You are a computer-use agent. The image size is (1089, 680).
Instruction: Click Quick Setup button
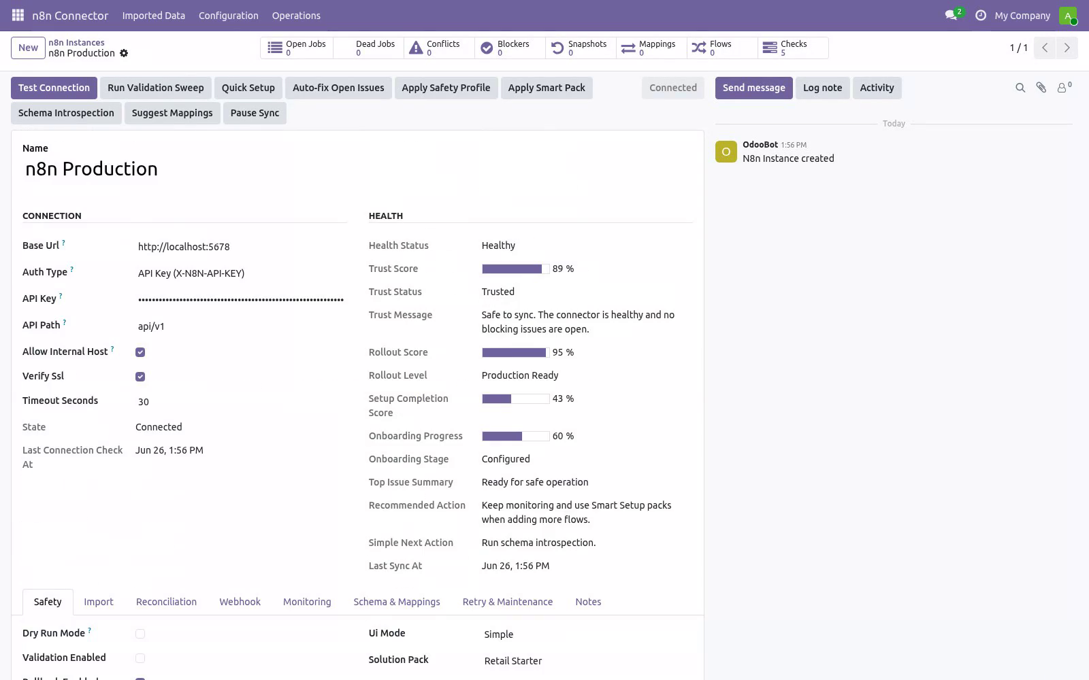coord(248,88)
